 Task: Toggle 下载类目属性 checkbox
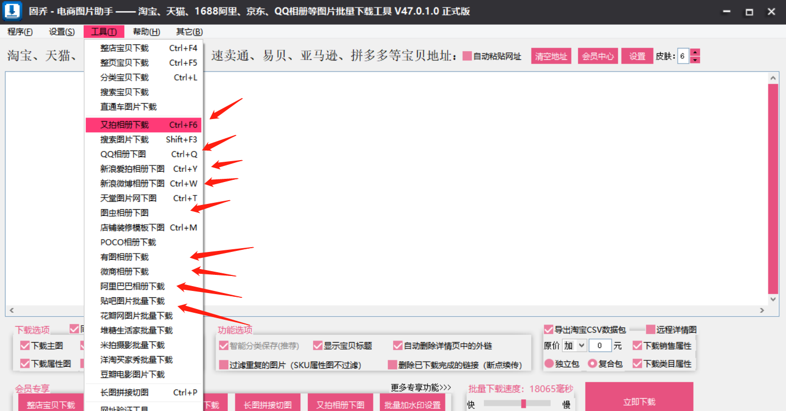tap(637, 363)
